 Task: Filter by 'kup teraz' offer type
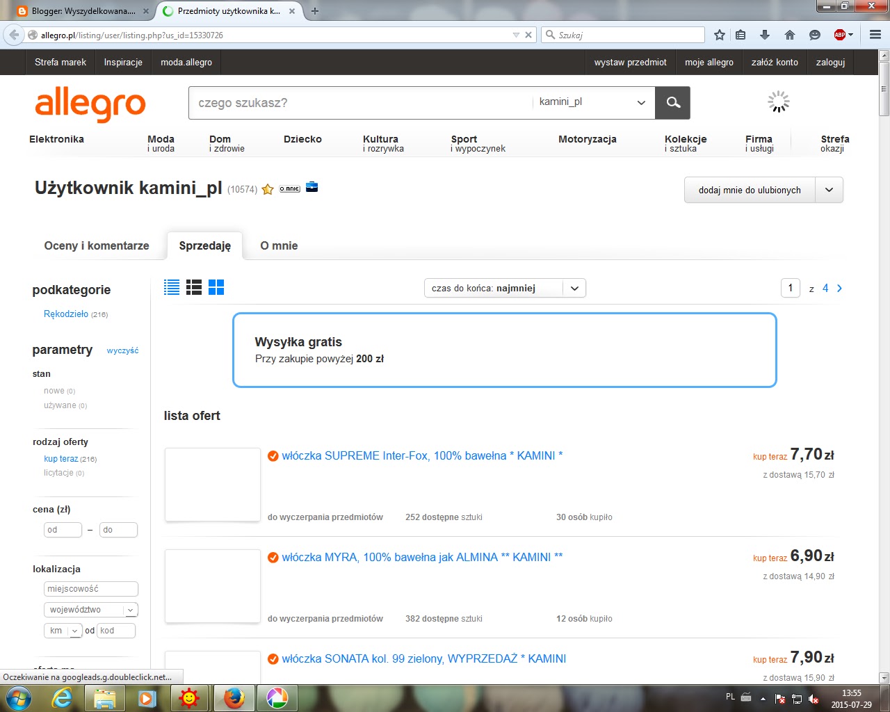(61, 458)
